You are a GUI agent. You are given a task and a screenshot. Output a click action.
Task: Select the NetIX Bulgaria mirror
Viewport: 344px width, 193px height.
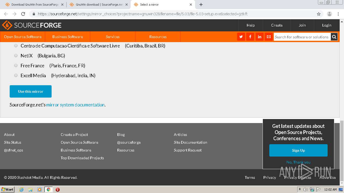coord(16,55)
